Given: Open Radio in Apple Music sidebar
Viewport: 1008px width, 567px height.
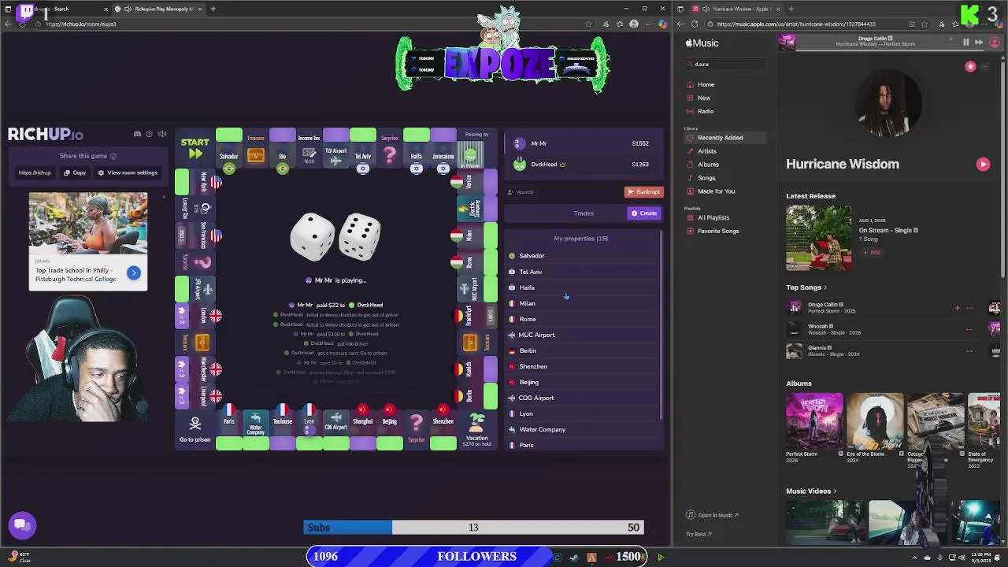Looking at the screenshot, I should (706, 111).
